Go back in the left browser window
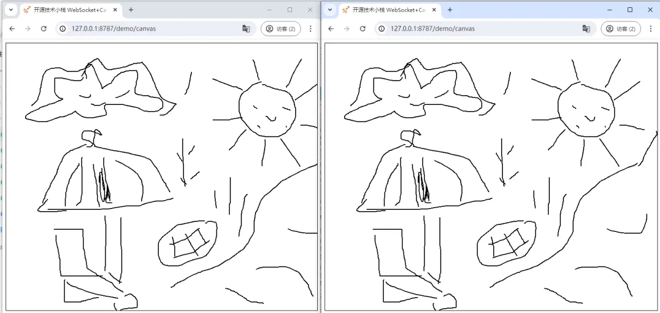Screen dimensions: 660x313 coord(12,29)
